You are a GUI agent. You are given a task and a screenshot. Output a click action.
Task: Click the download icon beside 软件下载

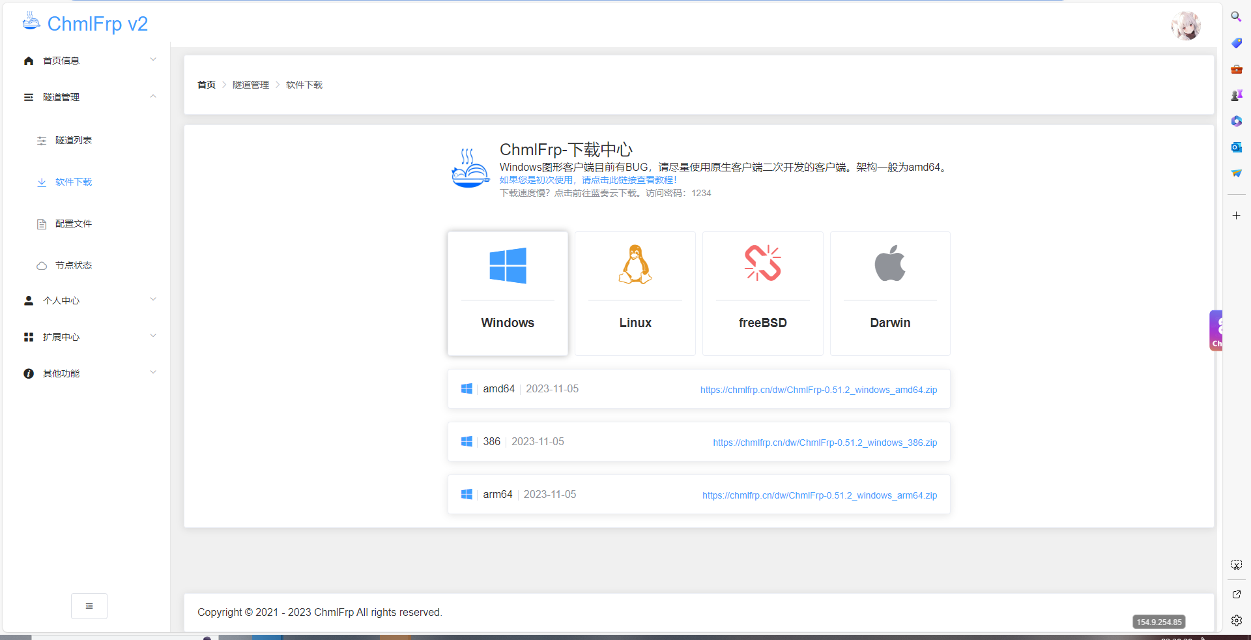pyautogui.click(x=42, y=182)
